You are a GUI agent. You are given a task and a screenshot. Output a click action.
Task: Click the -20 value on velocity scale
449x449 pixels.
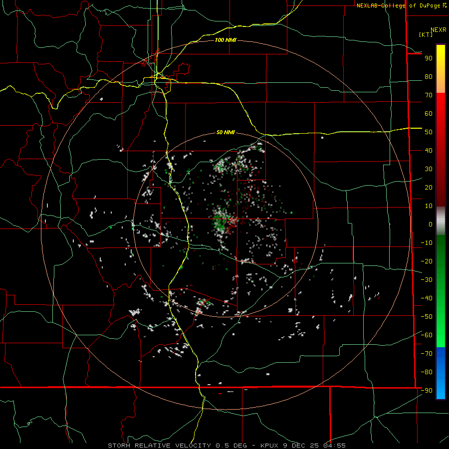(x=427, y=261)
